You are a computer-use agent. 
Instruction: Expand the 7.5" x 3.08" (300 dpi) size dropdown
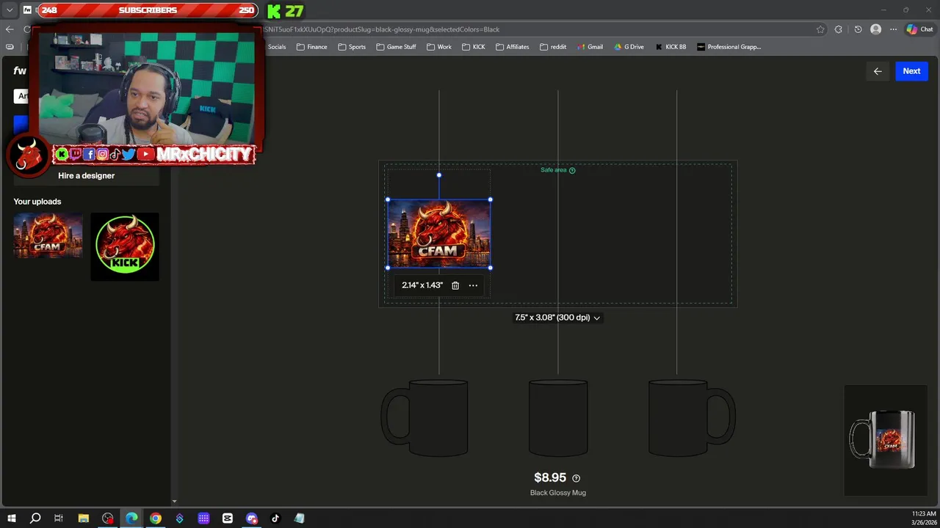[557, 318]
